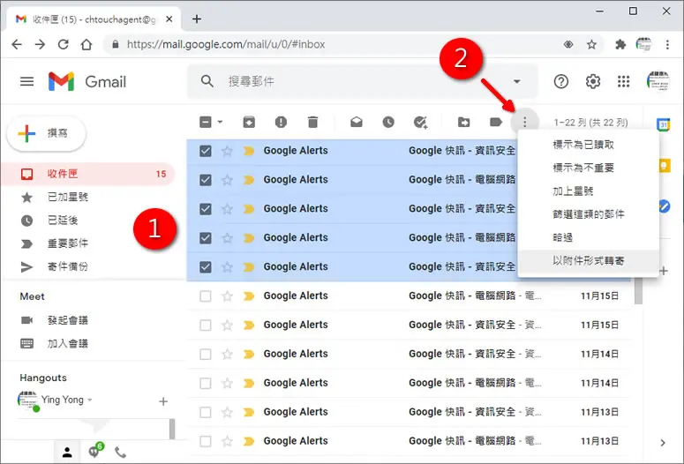The image size is (684, 464).
Task: Open the 已加星號 folder
Action: (68, 197)
